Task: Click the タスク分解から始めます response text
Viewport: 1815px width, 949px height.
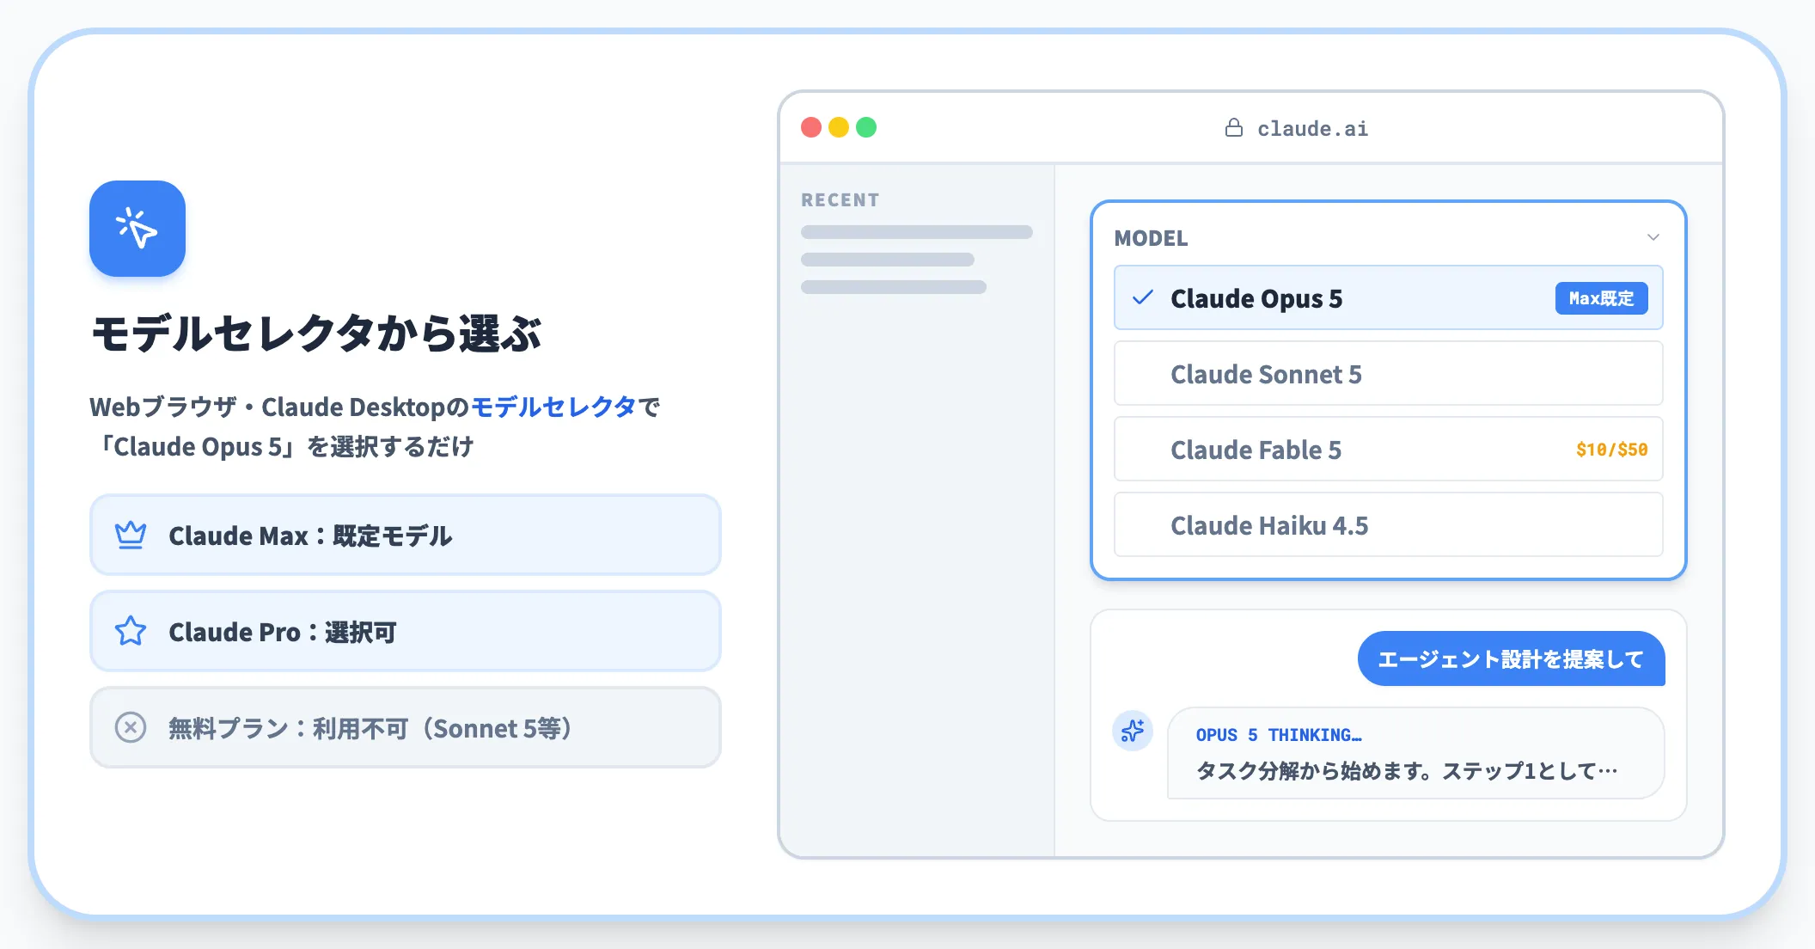Action: click(1407, 771)
